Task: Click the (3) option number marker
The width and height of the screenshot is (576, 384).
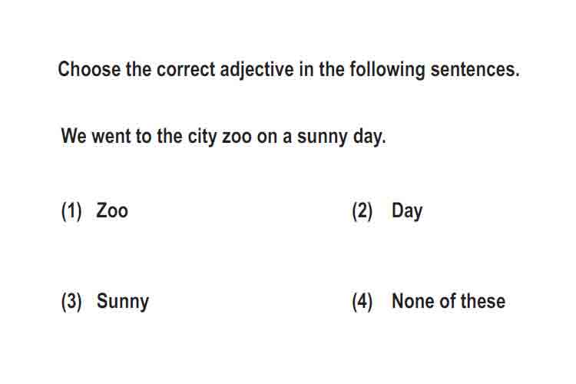Action: point(71,302)
